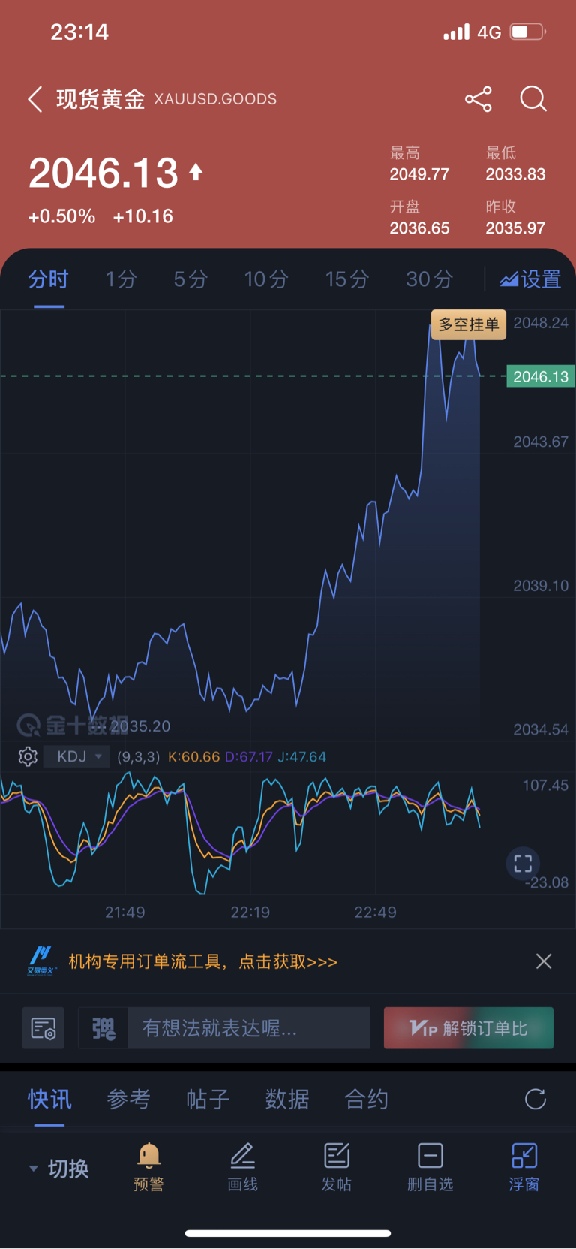Switch to the 数据 tab
The image size is (576, 1249).
click(x=287, y=1100)
